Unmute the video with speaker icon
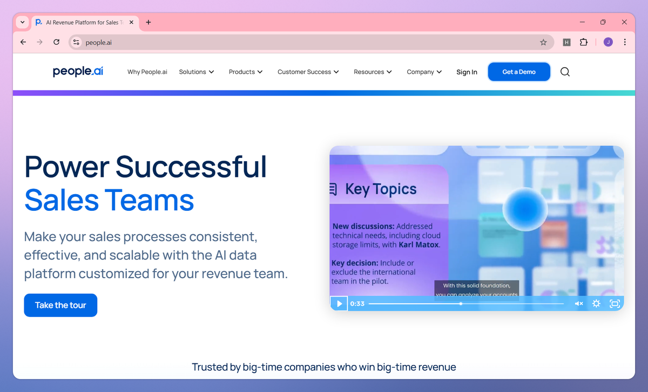This screenshot has width=648, height=392. [x=579, y=304]
